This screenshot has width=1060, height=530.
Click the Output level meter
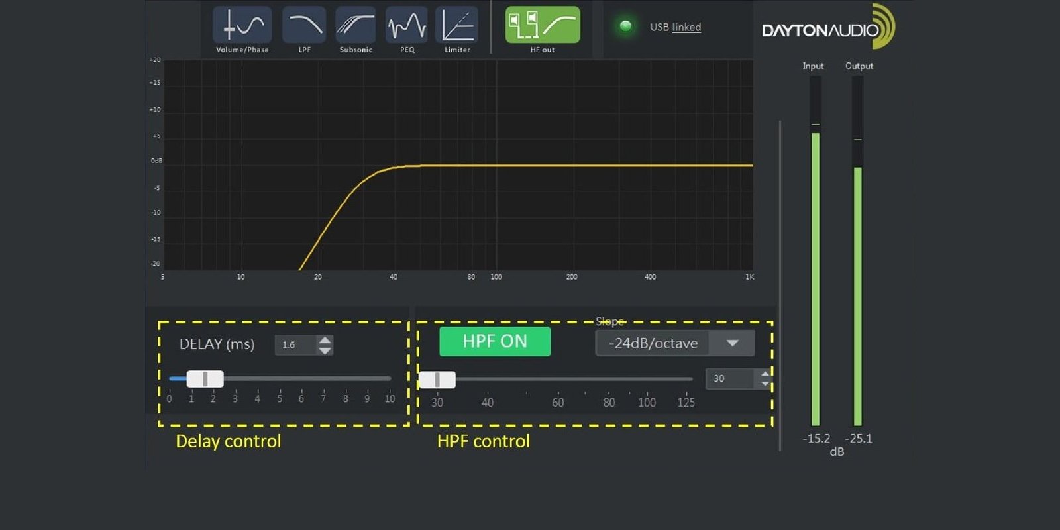point(857,250)
